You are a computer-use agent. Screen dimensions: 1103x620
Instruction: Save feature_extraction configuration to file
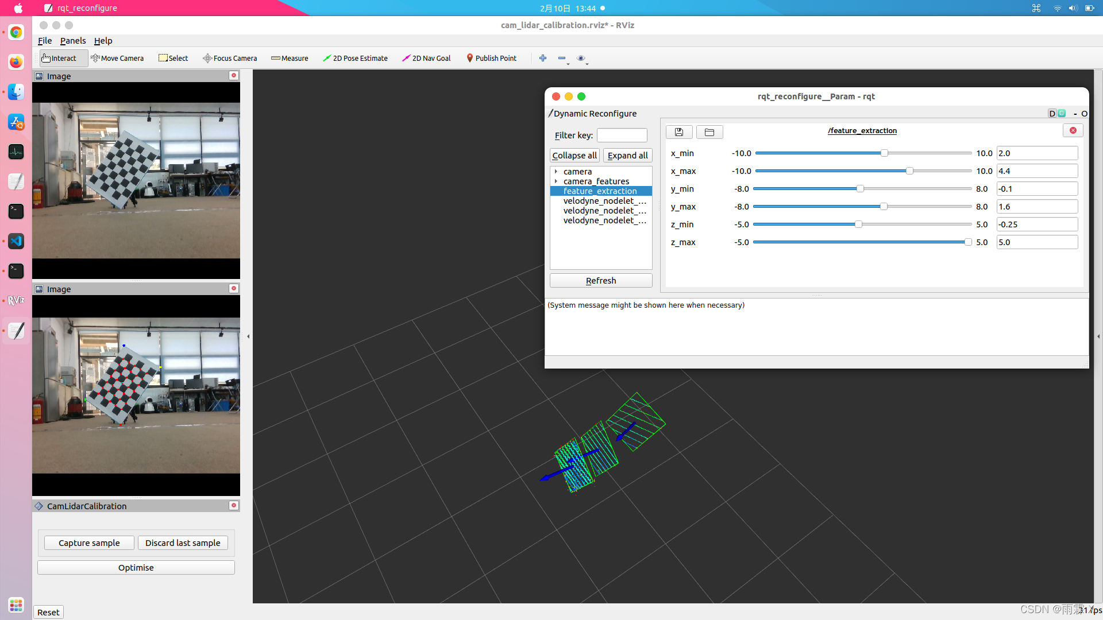click(x=679, y=132)
